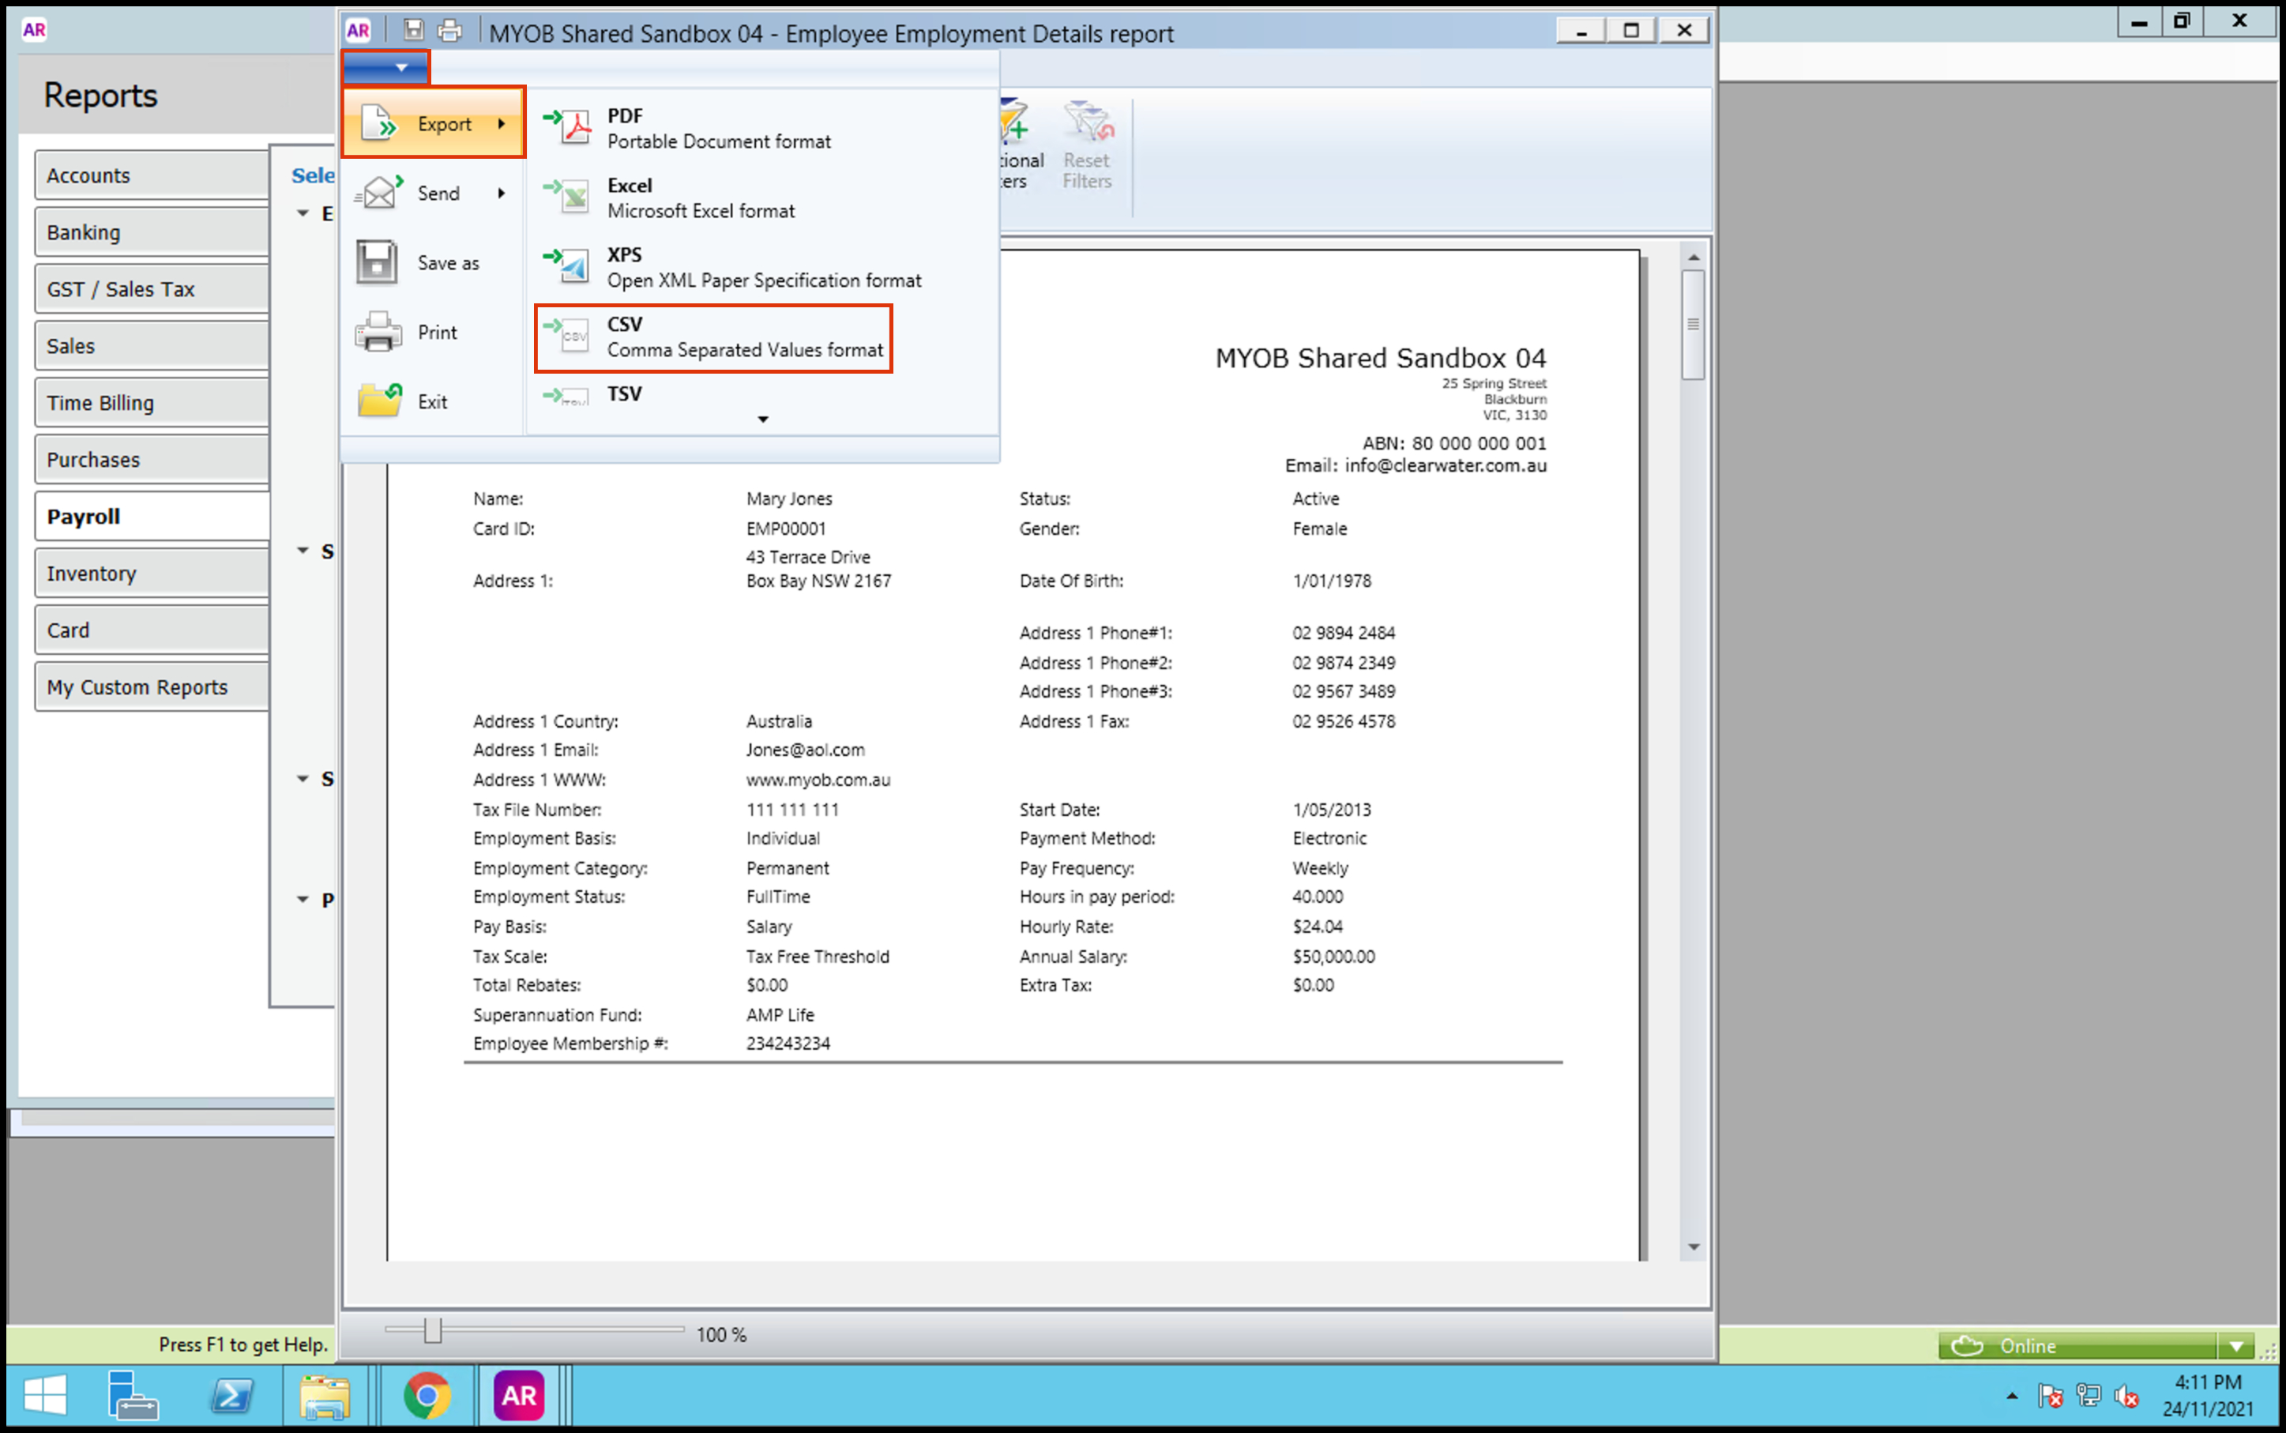Click the AR app icon in taskbar
Screen dimensions: 2286x1433
coord(518,1395)
